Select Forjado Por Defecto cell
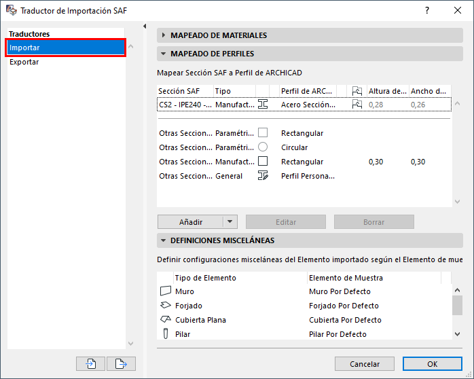Image resolution: width=474 pixels, height=379 pixels. 344,306
